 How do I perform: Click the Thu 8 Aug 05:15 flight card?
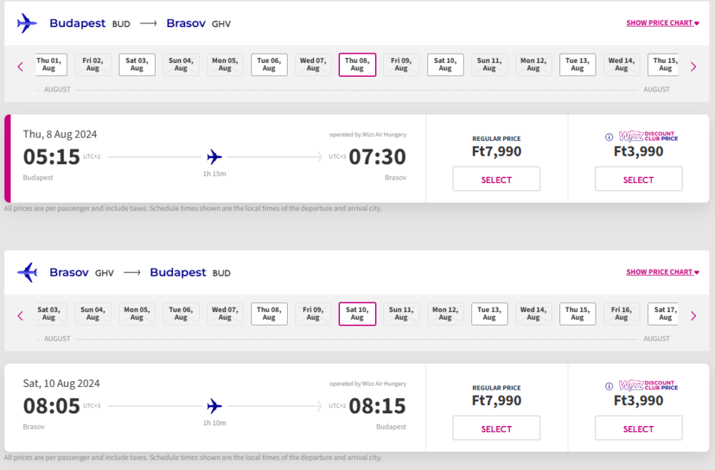[x=214, y=159]
